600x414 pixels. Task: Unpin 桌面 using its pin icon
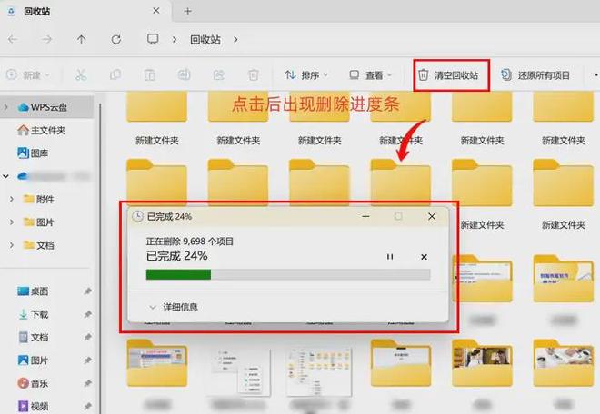(87, 291)
